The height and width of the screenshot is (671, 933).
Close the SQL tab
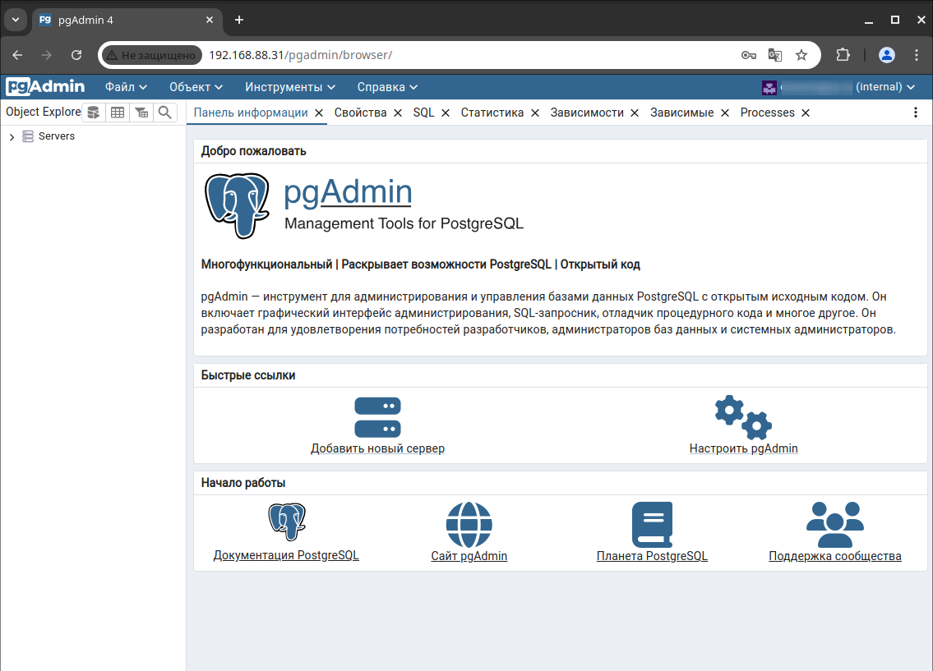(x=446, y=113)
